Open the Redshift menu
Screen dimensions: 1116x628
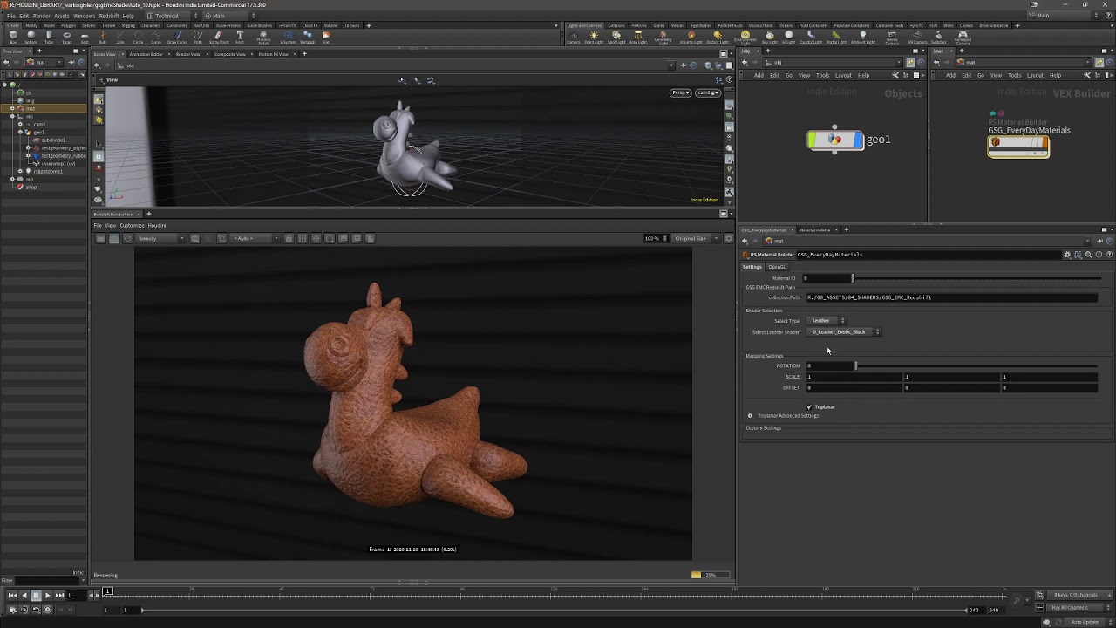coord(109,16)
